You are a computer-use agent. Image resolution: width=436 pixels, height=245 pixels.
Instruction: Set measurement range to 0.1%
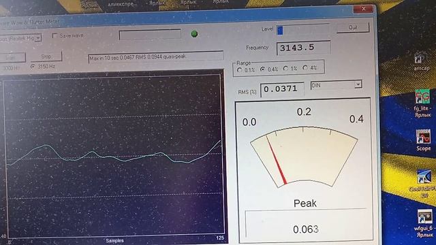[240, 70]
